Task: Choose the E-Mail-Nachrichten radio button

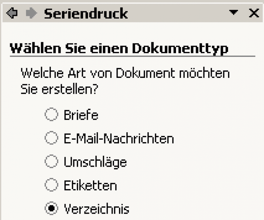Action: point(51,138)
